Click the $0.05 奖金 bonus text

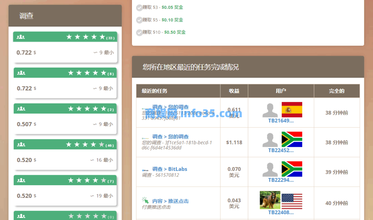172,7
